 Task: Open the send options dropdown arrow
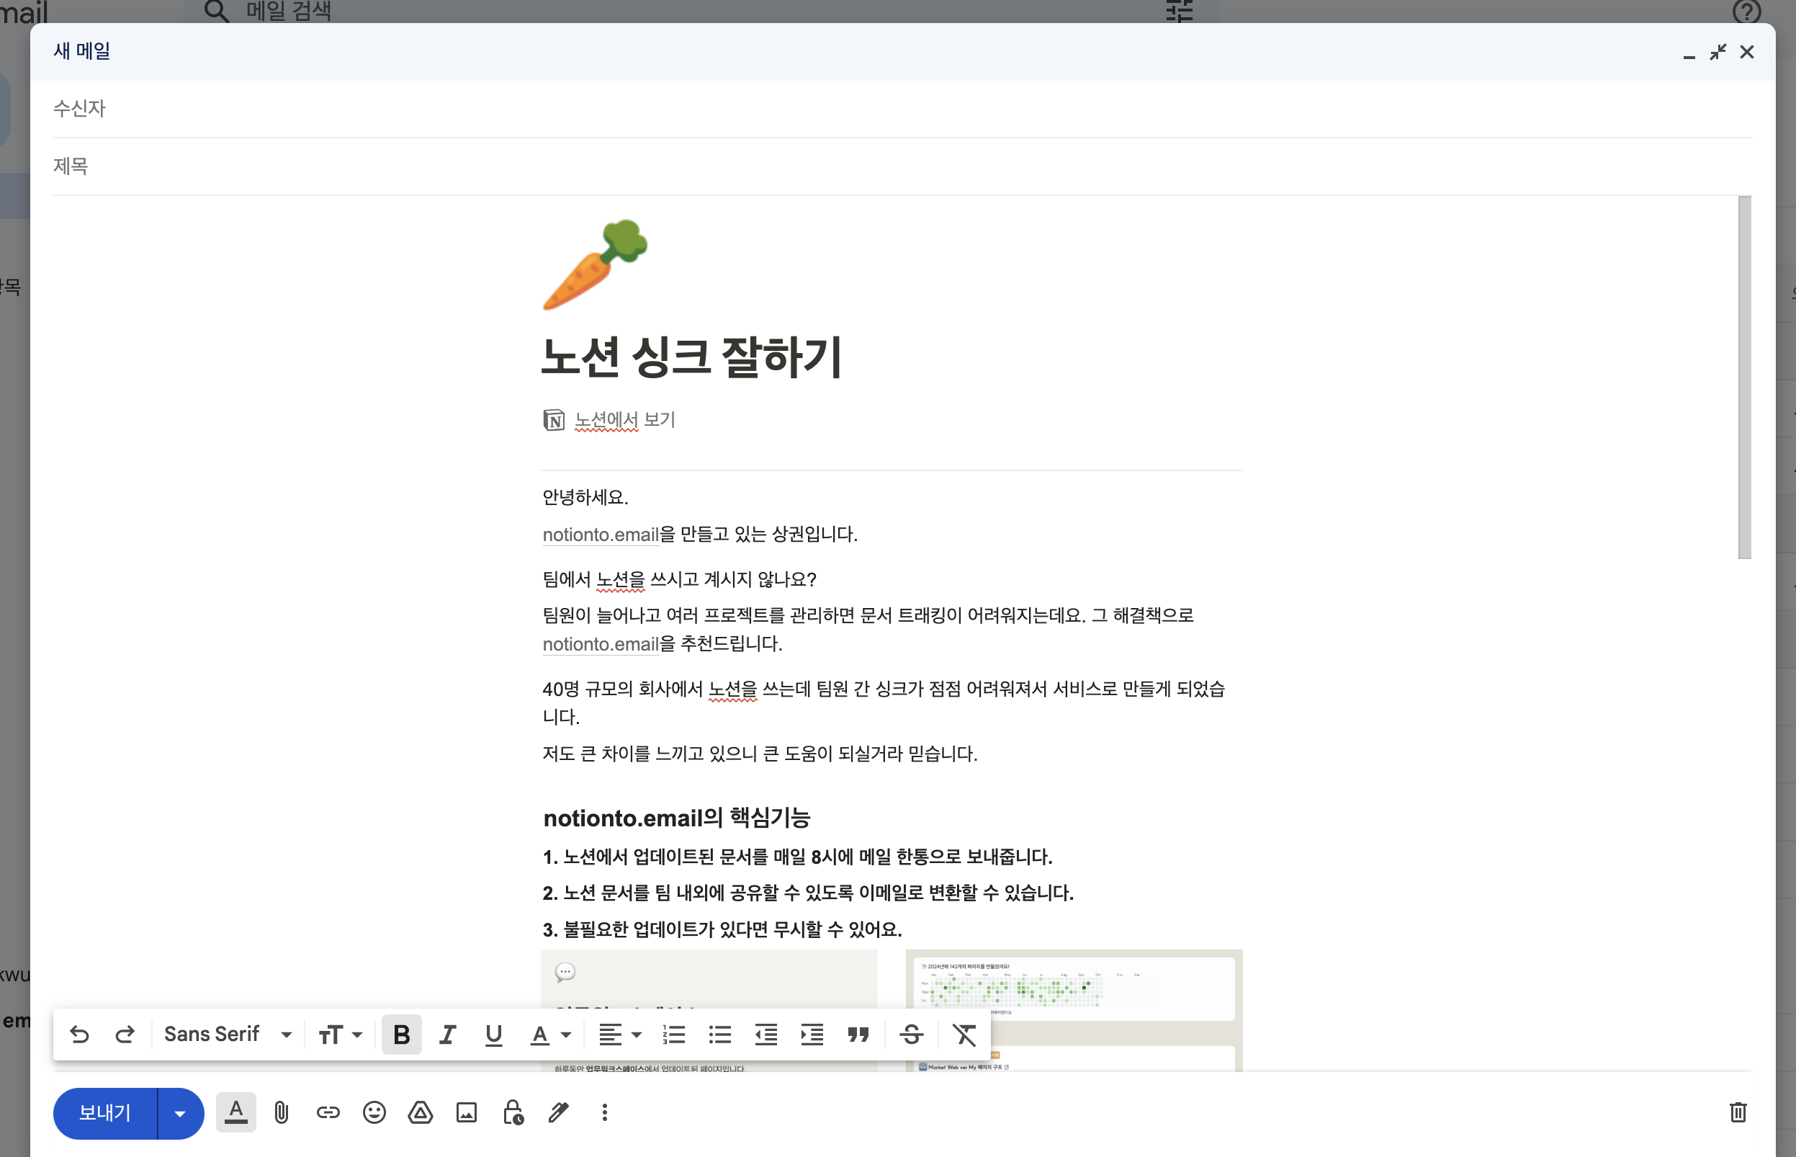coord(180,1112)
